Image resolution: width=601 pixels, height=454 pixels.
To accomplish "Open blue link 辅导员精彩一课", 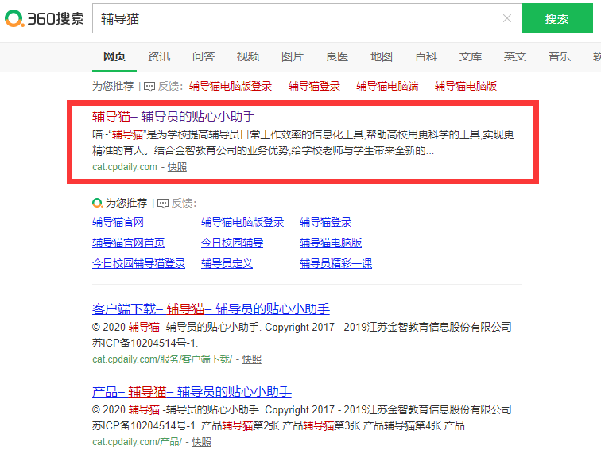I will pos(335,263).
